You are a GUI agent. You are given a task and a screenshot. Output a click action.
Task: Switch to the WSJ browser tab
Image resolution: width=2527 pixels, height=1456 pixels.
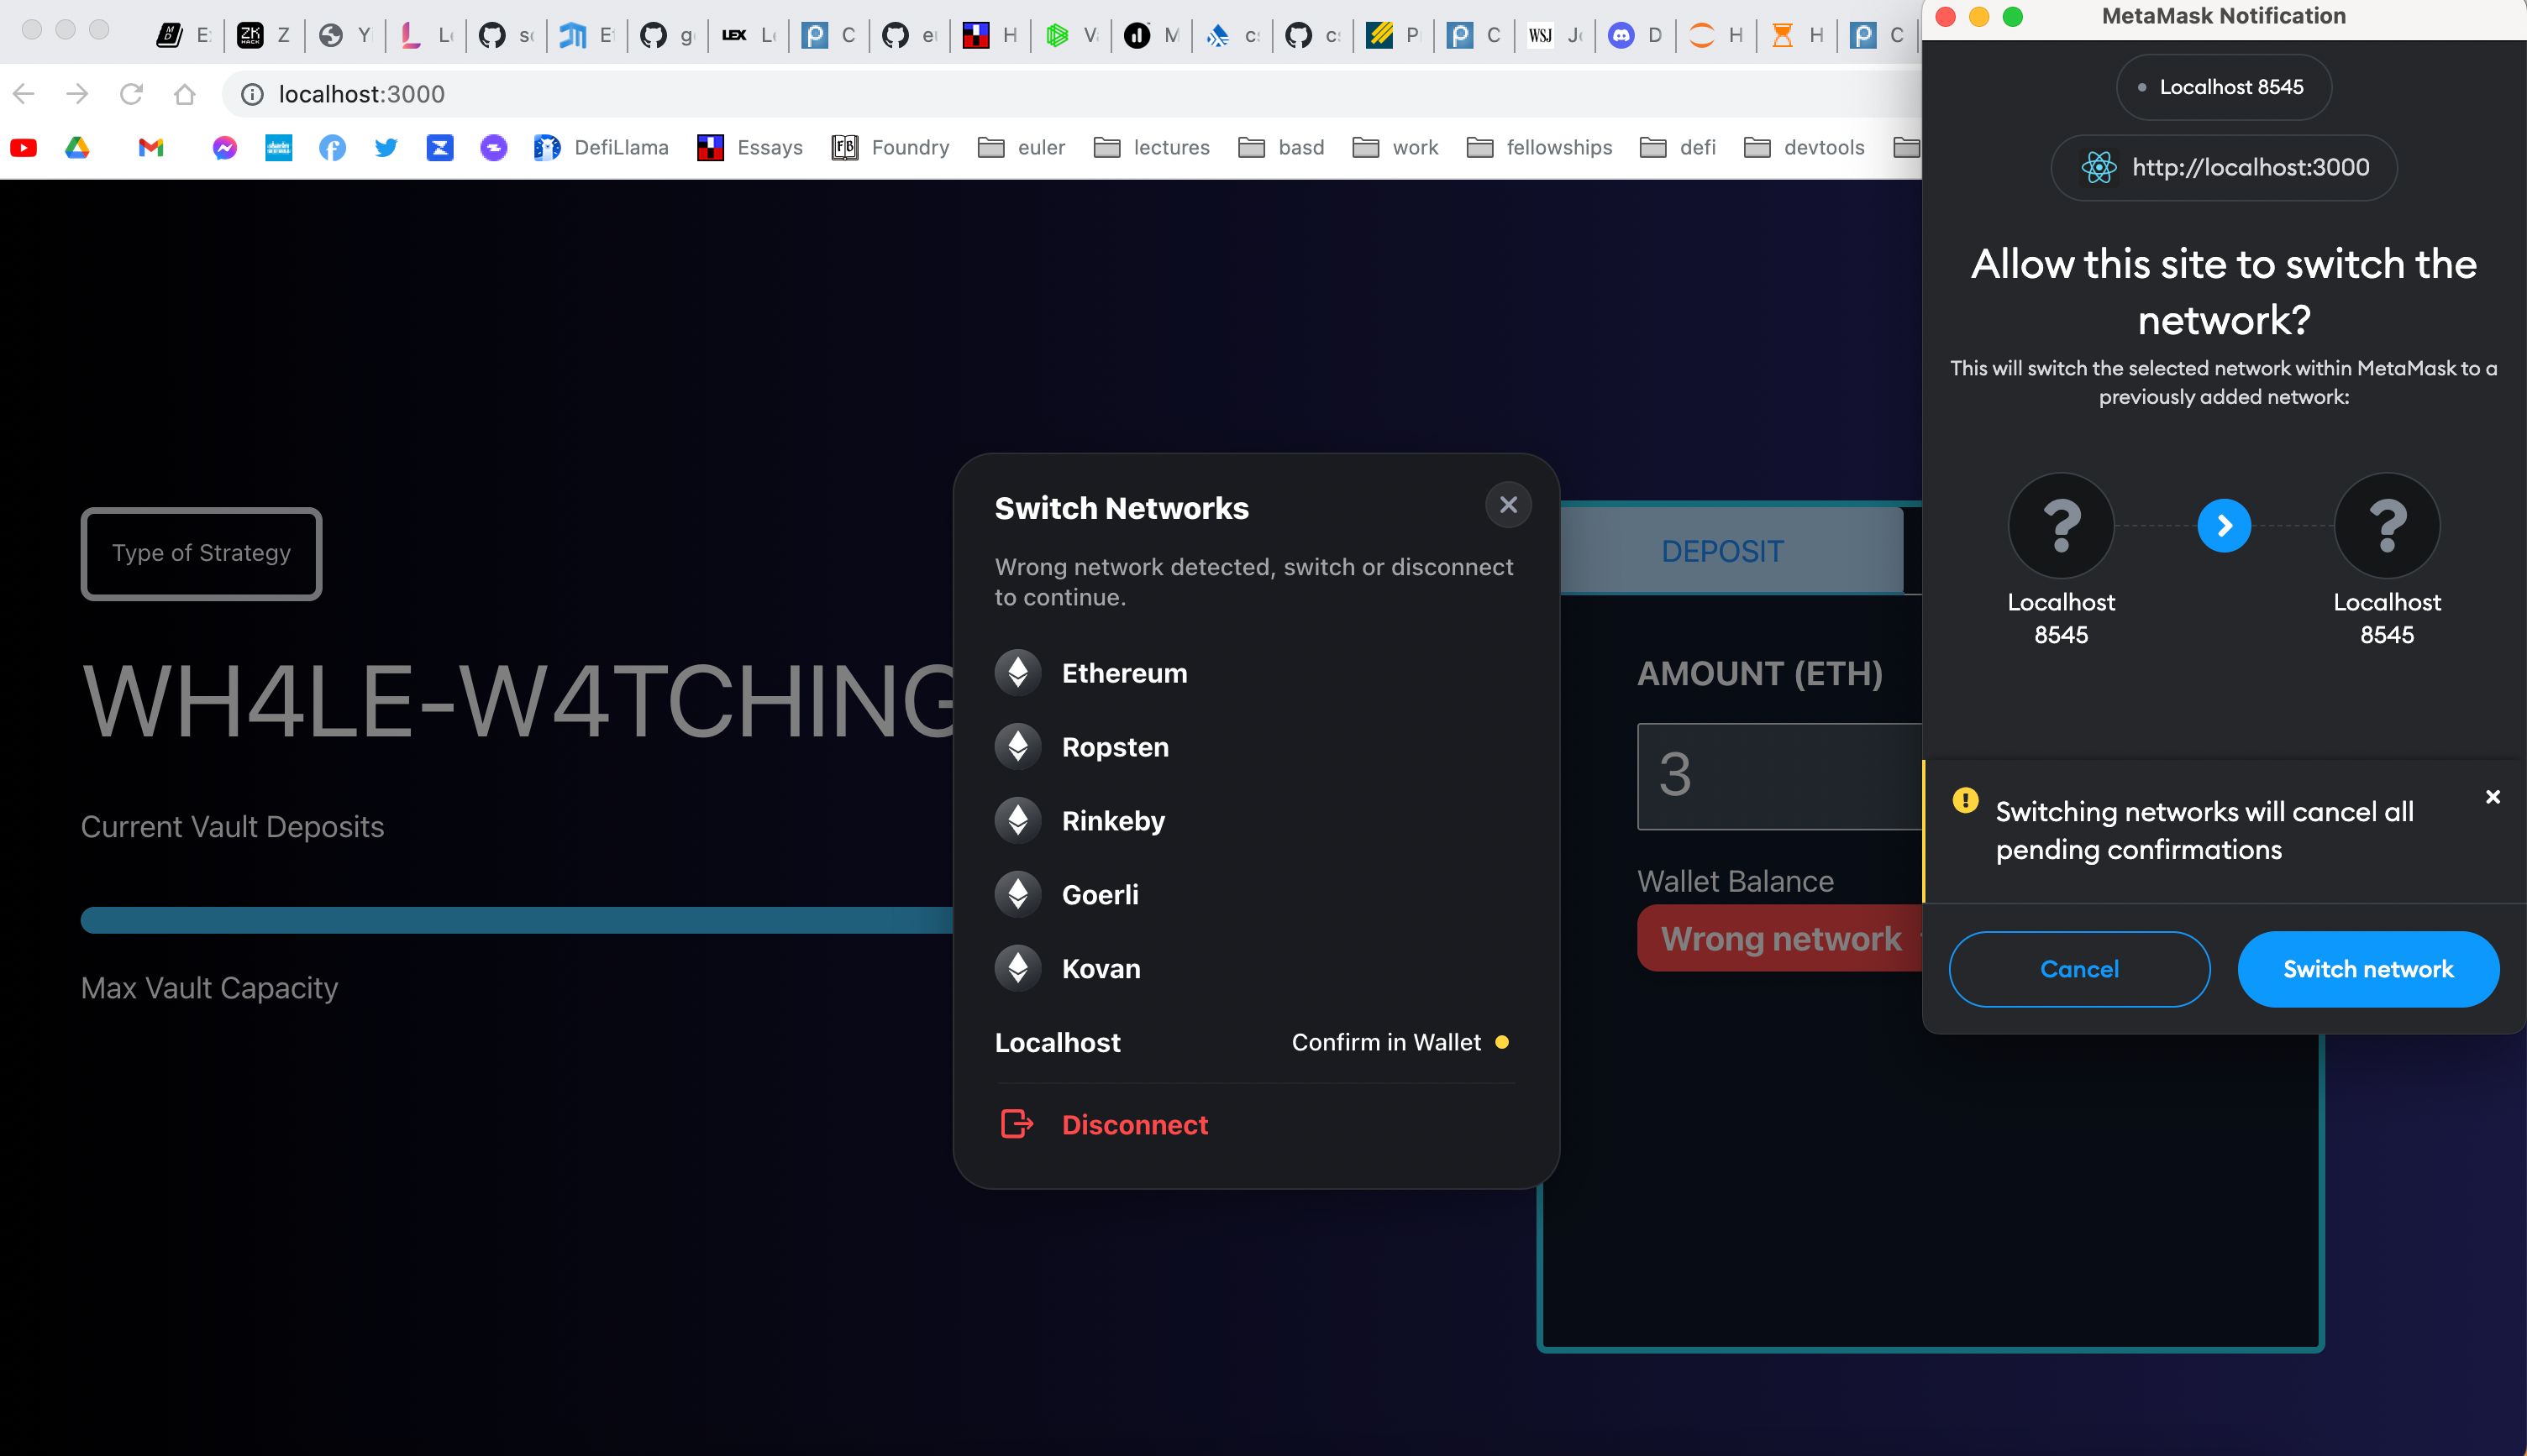[x=1556, y=36]
